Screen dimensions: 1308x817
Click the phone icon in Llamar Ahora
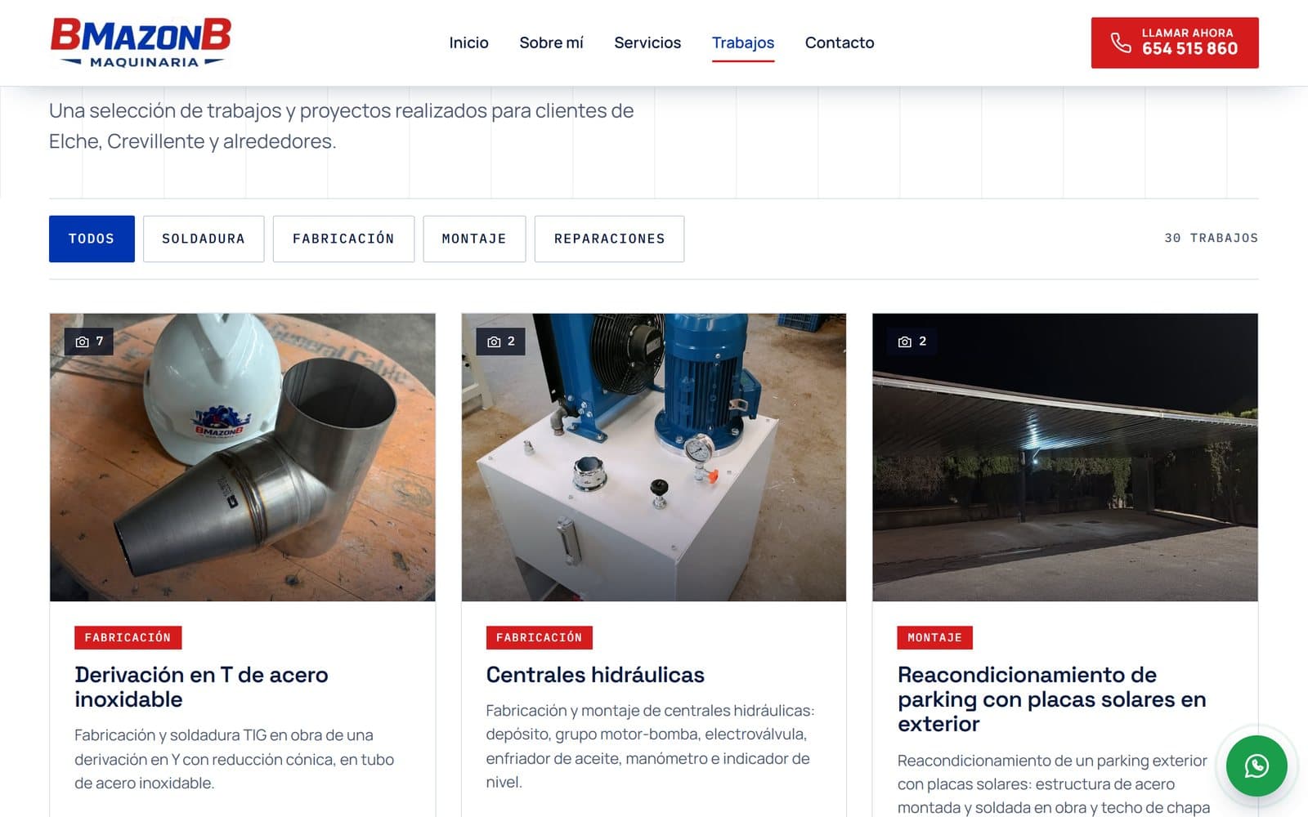[1120, 42]
